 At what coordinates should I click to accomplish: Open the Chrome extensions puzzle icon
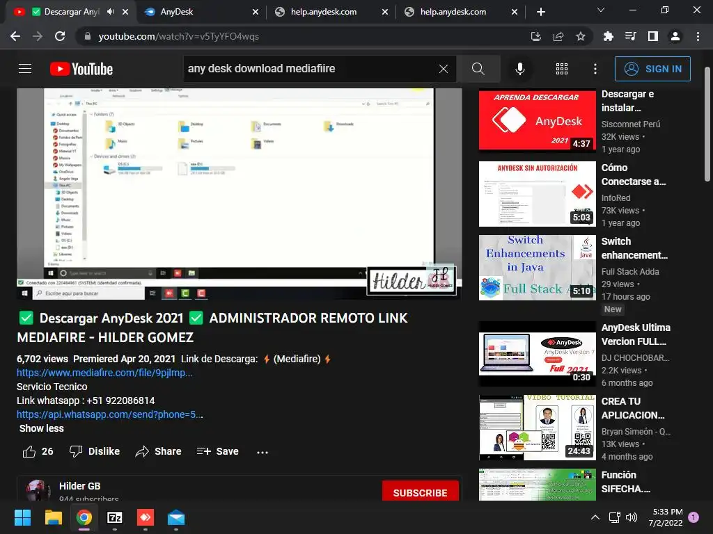tap(608, 36)
